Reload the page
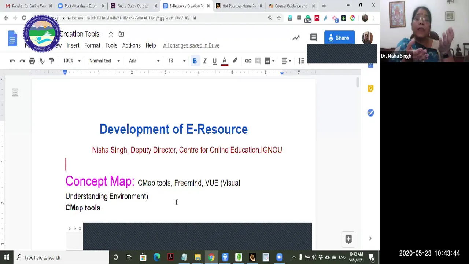Screen dimensions: 469x264 point(24,18)
